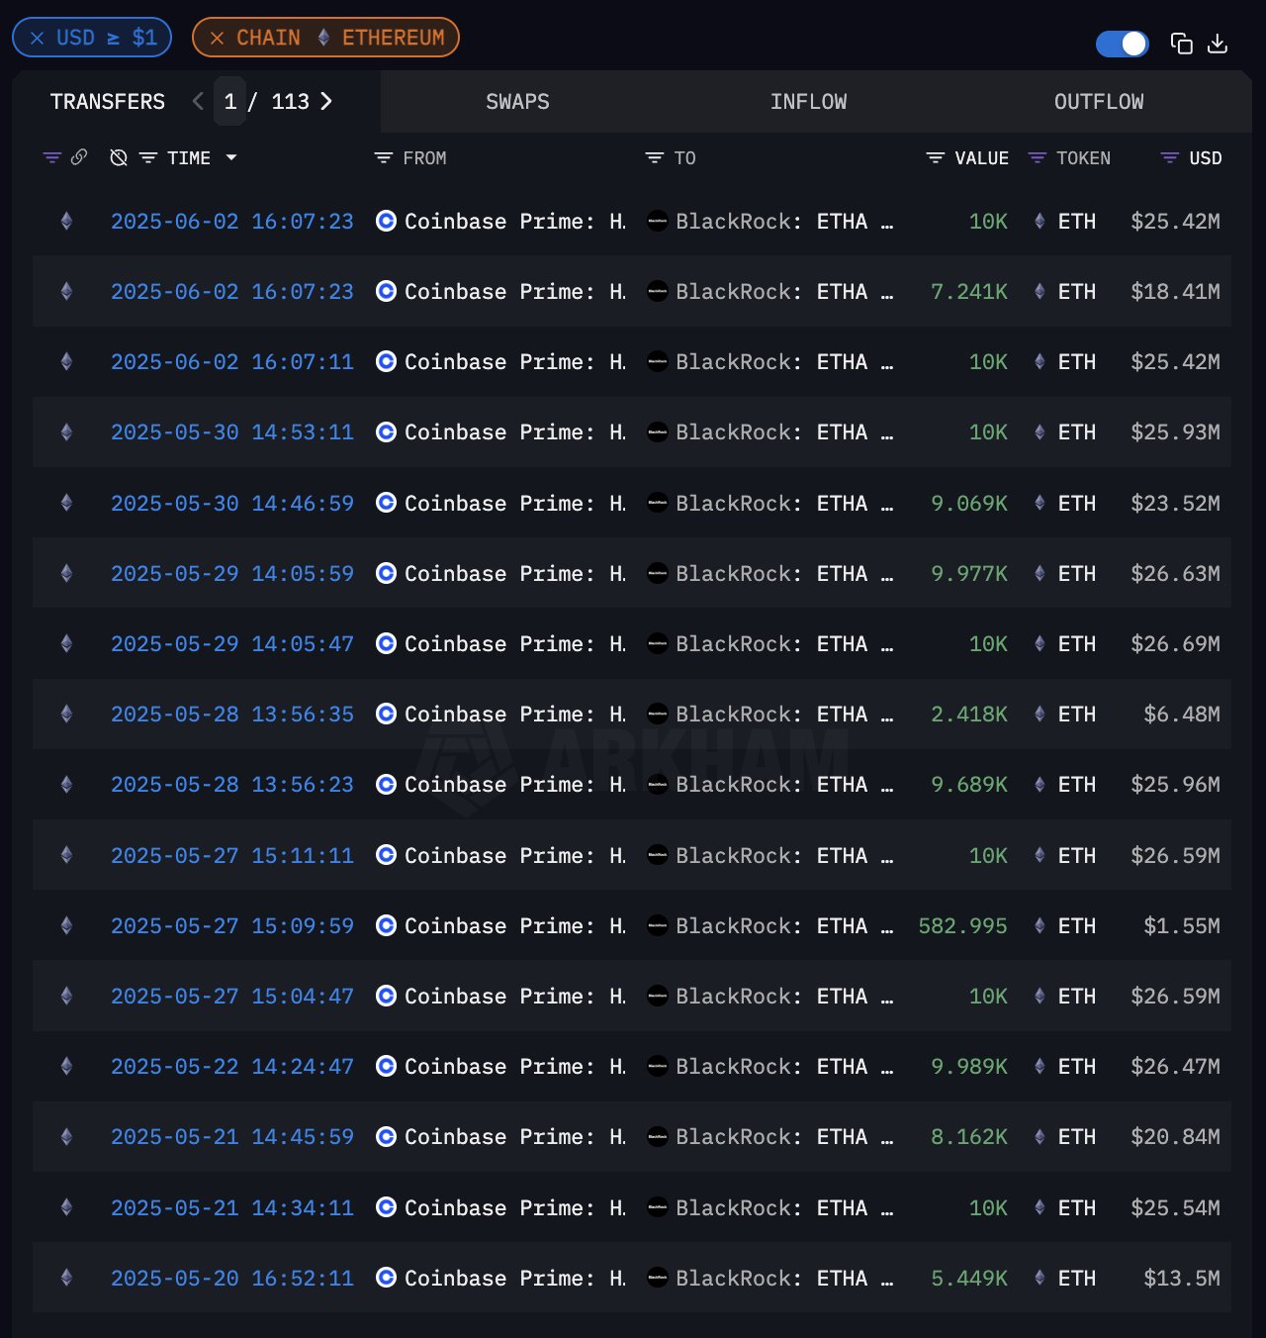Select the 5.449K value cell
Screen dimensions: 1266x1338
pyautogui.click(x=968, y=1279)
